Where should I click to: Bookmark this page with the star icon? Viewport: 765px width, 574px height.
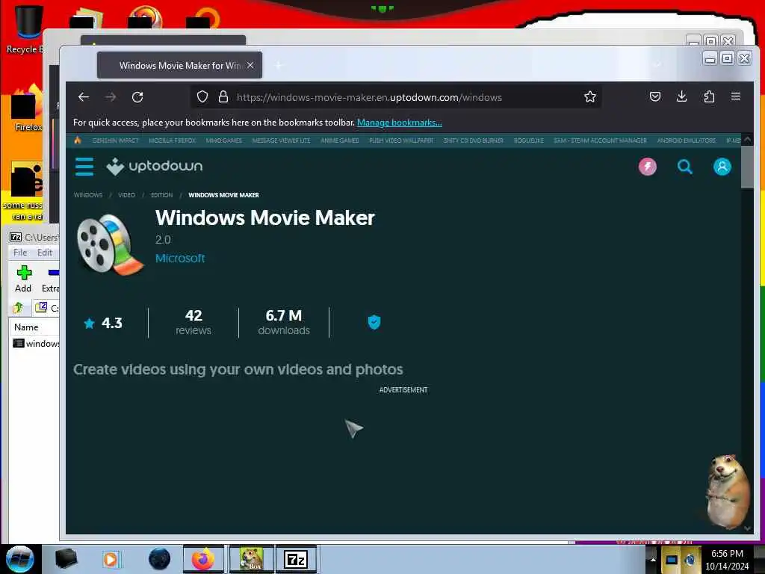(590, 97)
